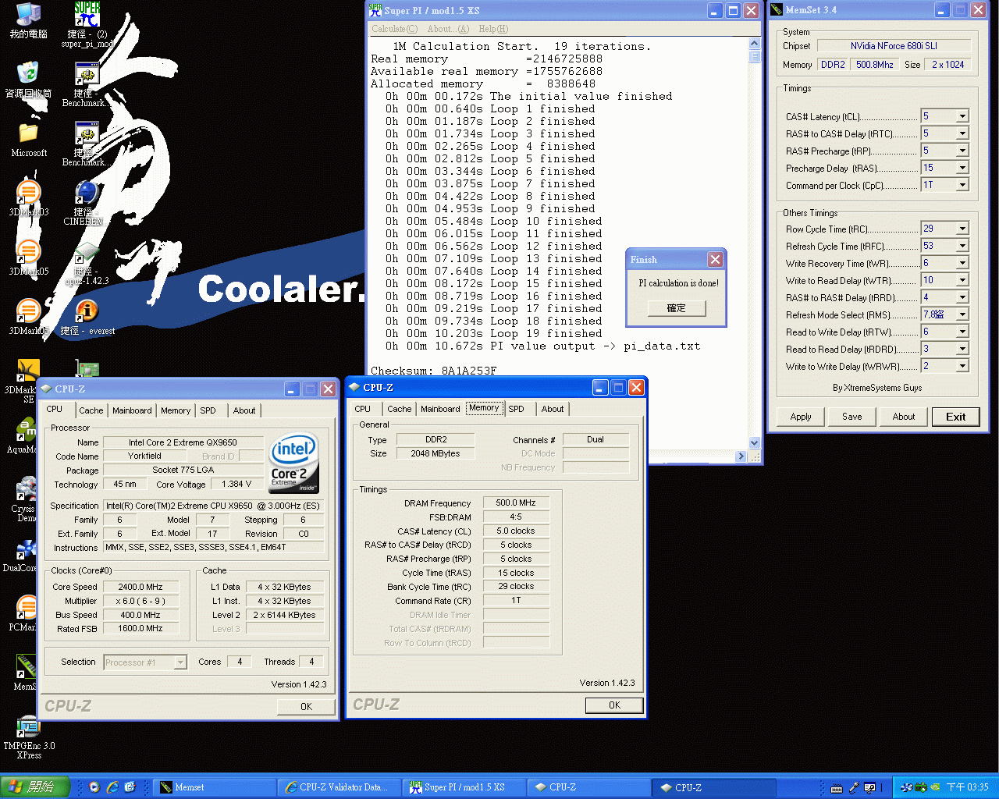The width and height of the screenshot is (999, 799).
Task: Open the Precharge Delay (tRAS) dropdown
Action: 962,168
